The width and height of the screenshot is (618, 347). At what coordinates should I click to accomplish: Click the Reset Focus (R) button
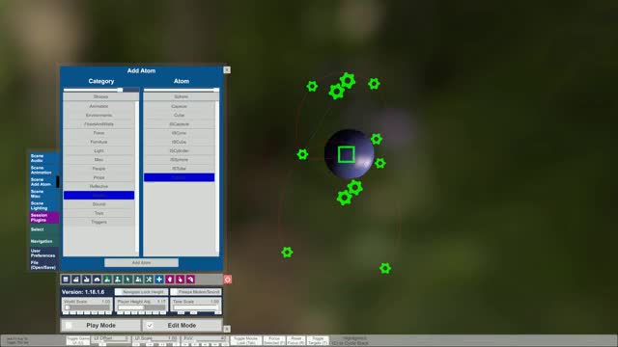[x=295, y=340]
